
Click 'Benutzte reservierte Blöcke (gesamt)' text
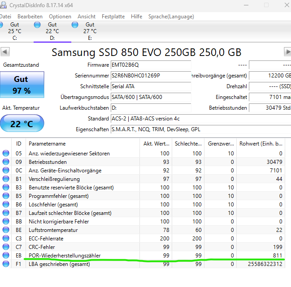click(x=71, y=188)
